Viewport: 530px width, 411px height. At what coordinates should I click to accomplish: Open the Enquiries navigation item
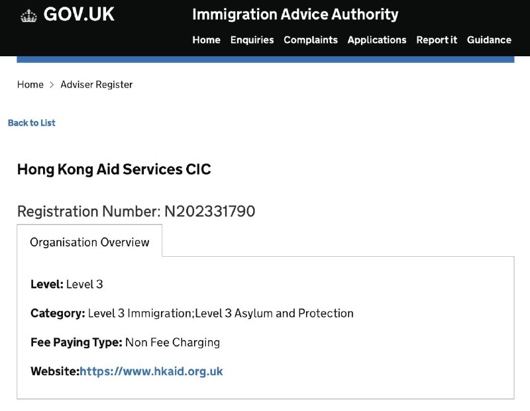click(252, 40)
